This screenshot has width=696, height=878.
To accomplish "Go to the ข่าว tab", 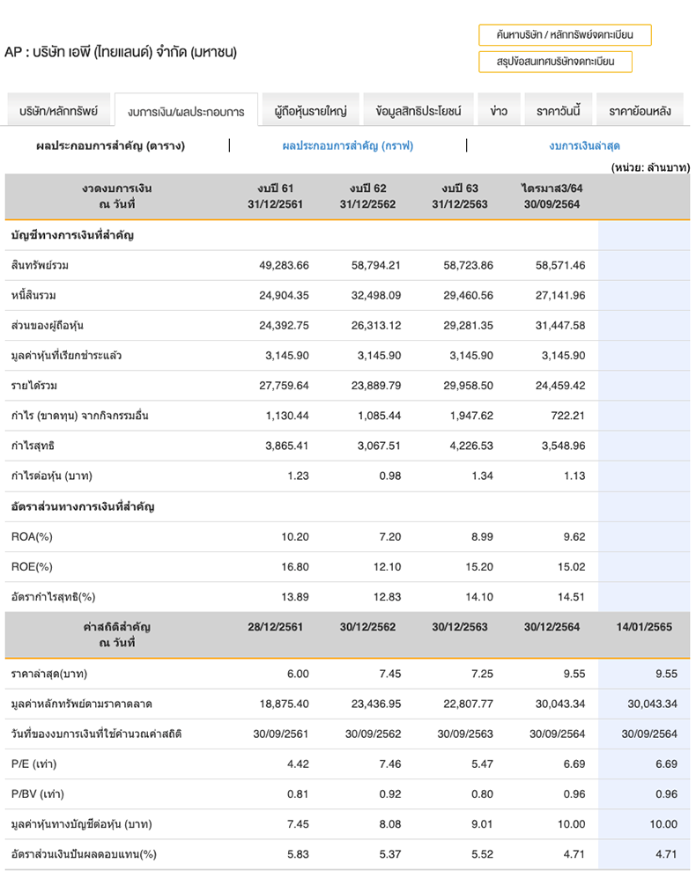I will [499, 112].
